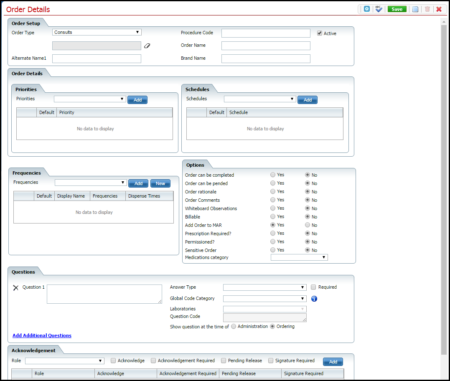Select Yes for Order rationale

273,191
